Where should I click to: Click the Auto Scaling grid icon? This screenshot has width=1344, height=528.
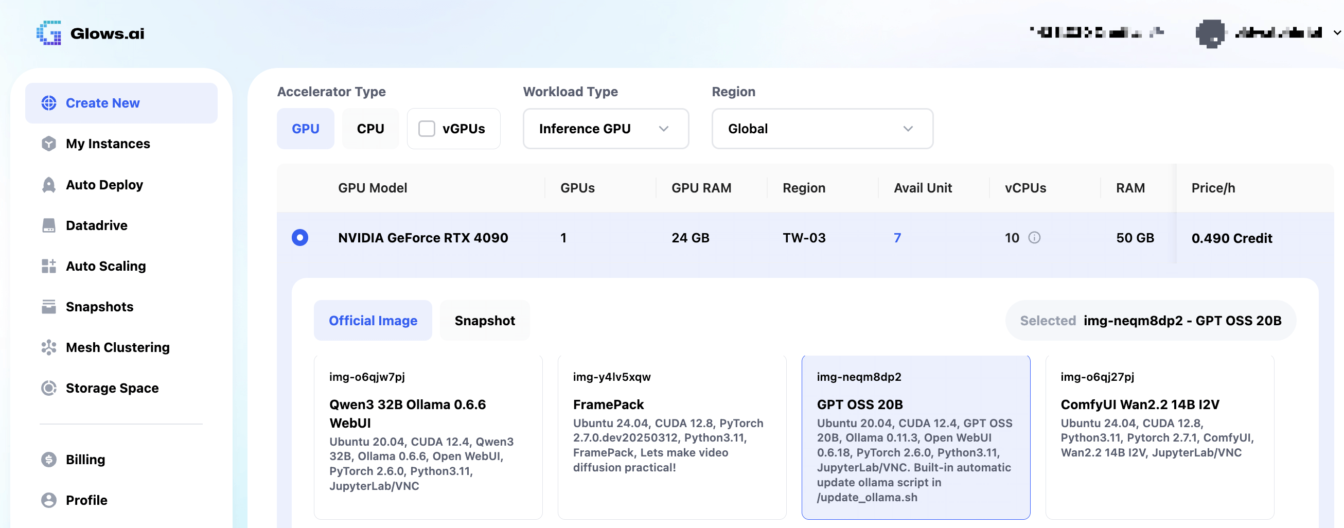tap(49, 266)
